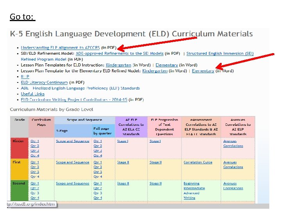The image size is (281, 211).
Task: Open Second grade Beginning eAssessment link
Action: coord(191,184)
